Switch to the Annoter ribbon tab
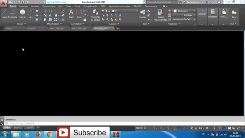This screenshot has width=245, height=138. coord(35,7)
